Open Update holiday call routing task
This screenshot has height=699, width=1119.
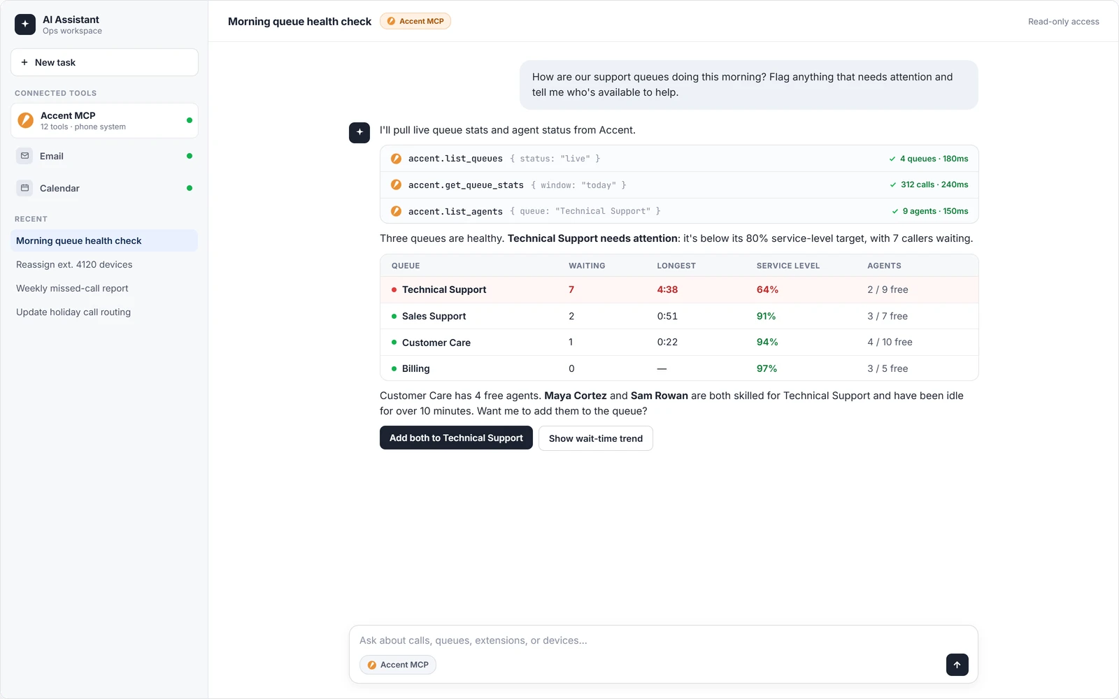tap(104, 312)
